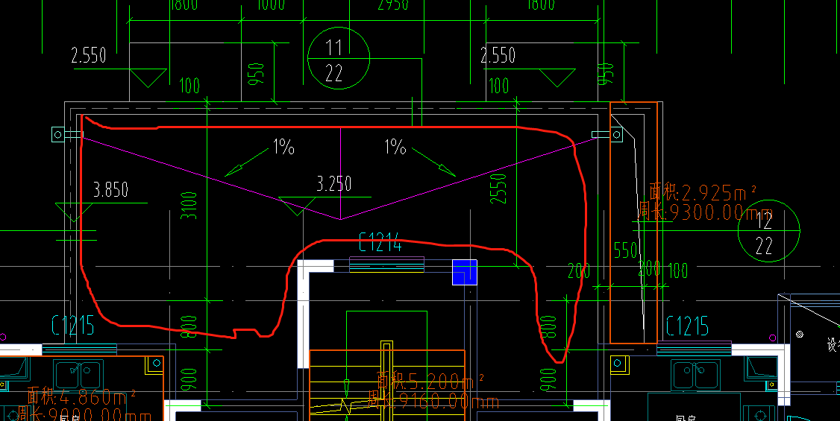
Task: Click the elevation triangle under 3.250
Action: 297,206
